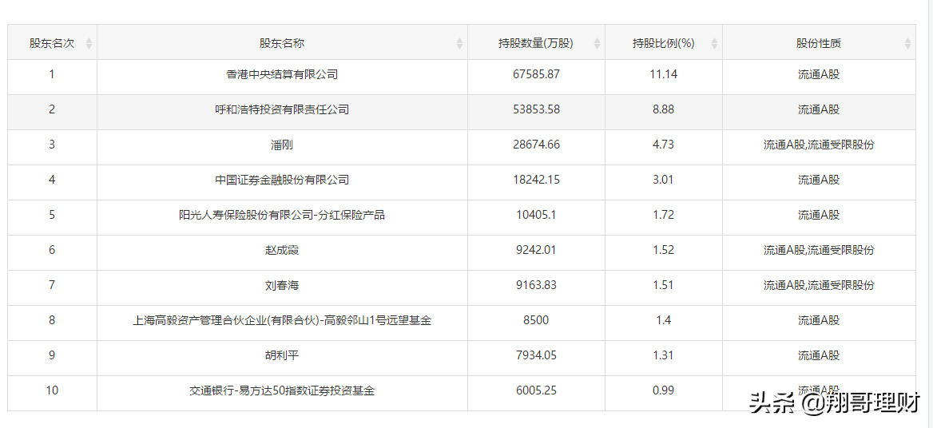Image resolution: width=933 pixels, height=428 pixels.
Task: Sort by 股东名称 column arrows
Action: [459, 43]
